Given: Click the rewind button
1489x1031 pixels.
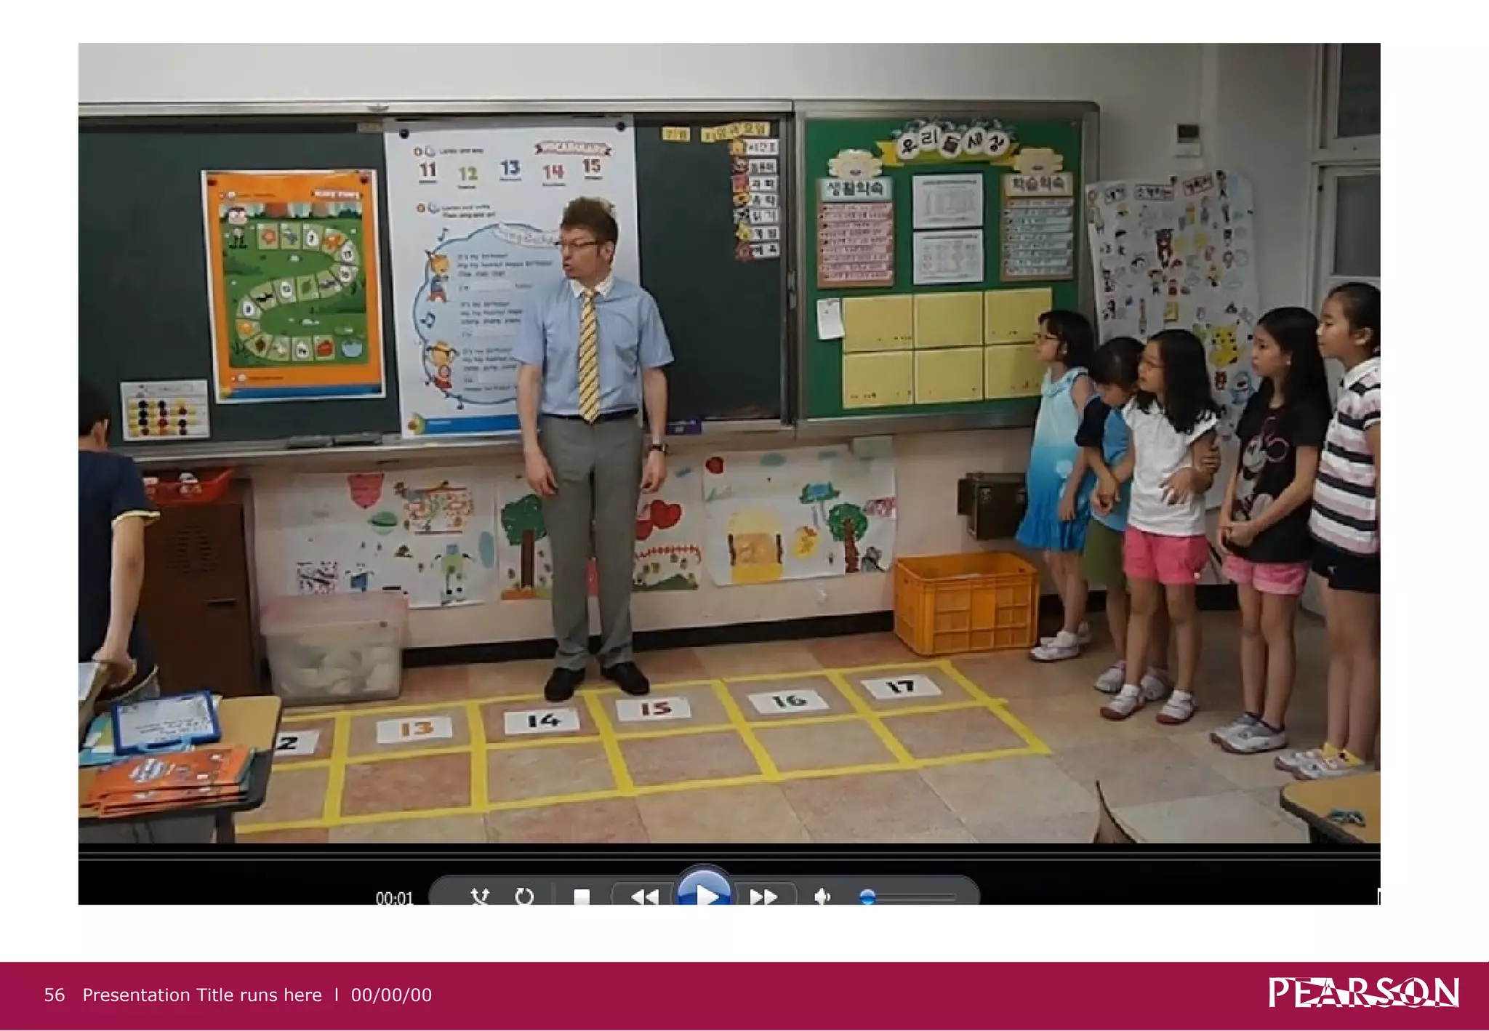Looking at the screenshot, I should 644,896.
